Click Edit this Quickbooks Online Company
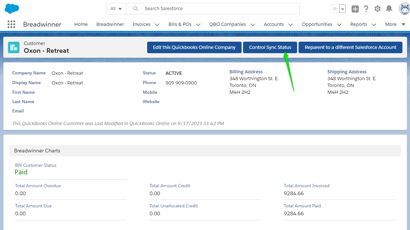410x230 pixels. point(194,47)
